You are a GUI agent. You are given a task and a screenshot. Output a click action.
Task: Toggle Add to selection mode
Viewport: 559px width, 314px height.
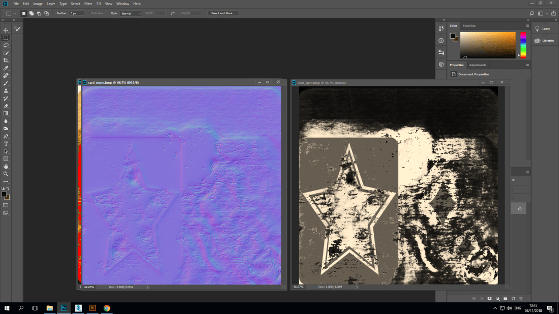(31, 13)
